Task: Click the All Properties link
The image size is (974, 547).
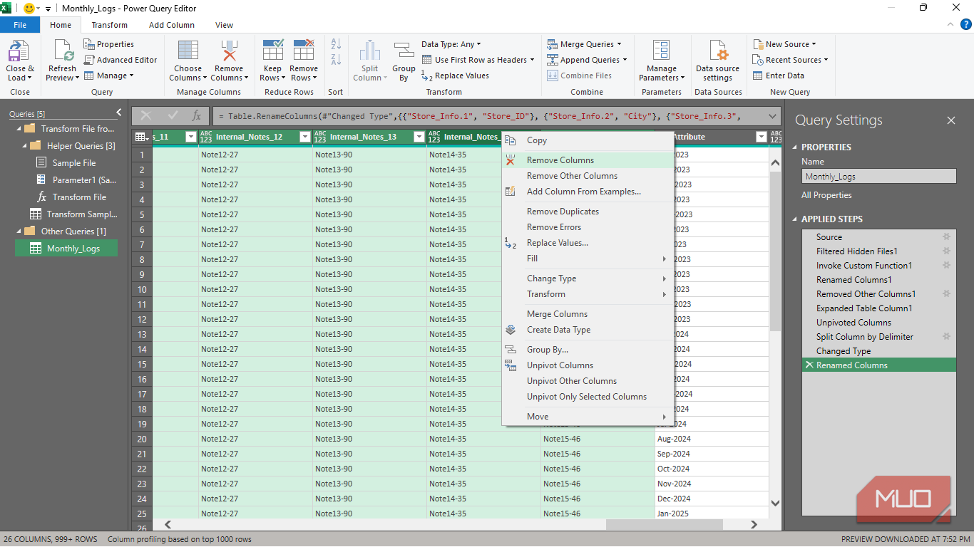Action: click(x=826, y=195)
